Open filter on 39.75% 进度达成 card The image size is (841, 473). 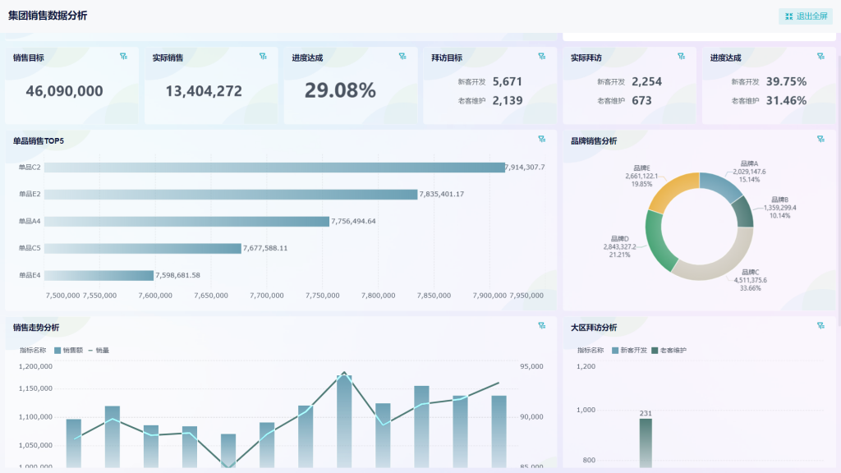click(821, 57)
